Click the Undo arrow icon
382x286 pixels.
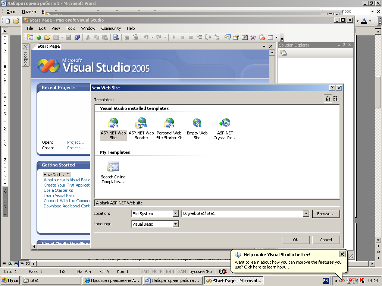click(146, 37)
